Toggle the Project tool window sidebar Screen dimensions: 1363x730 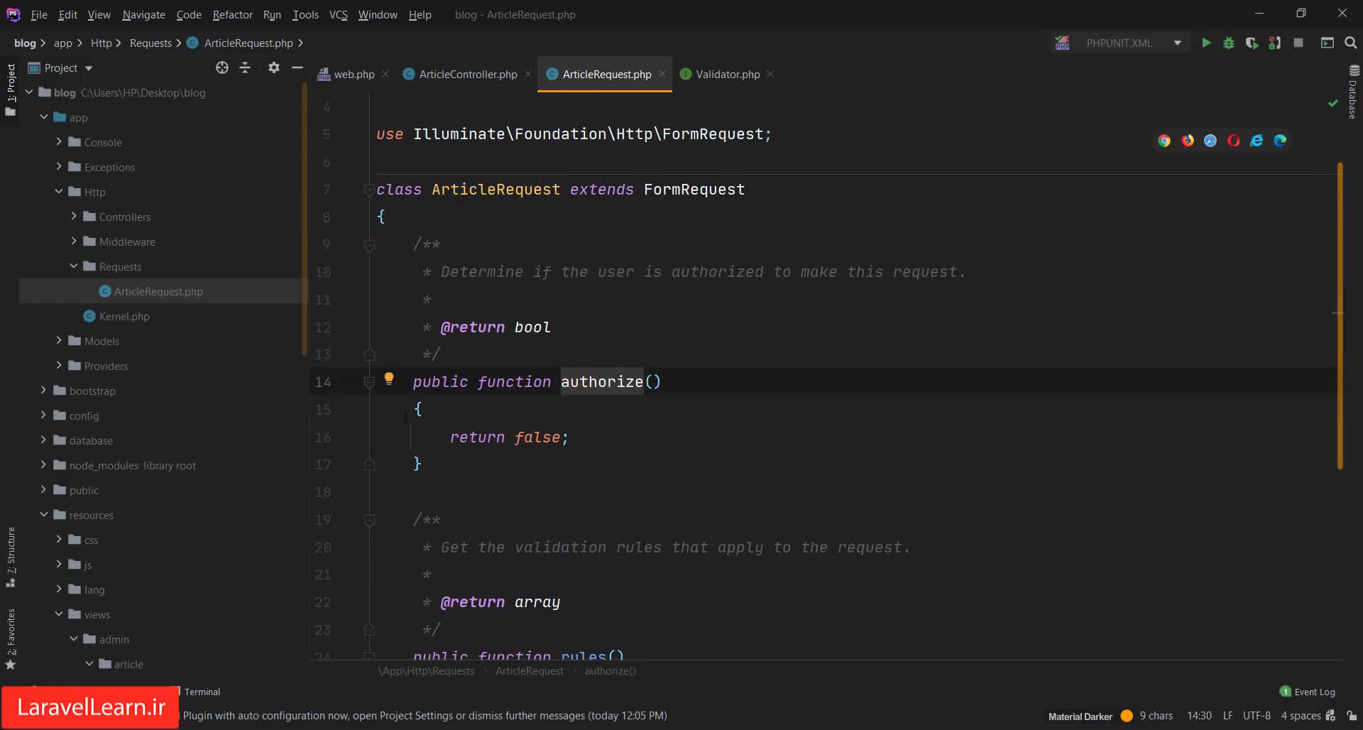pos(11,89)
